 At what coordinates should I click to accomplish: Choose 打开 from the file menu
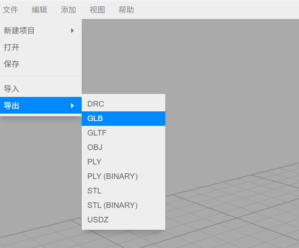pyautogui.click(x=12, y=48)
